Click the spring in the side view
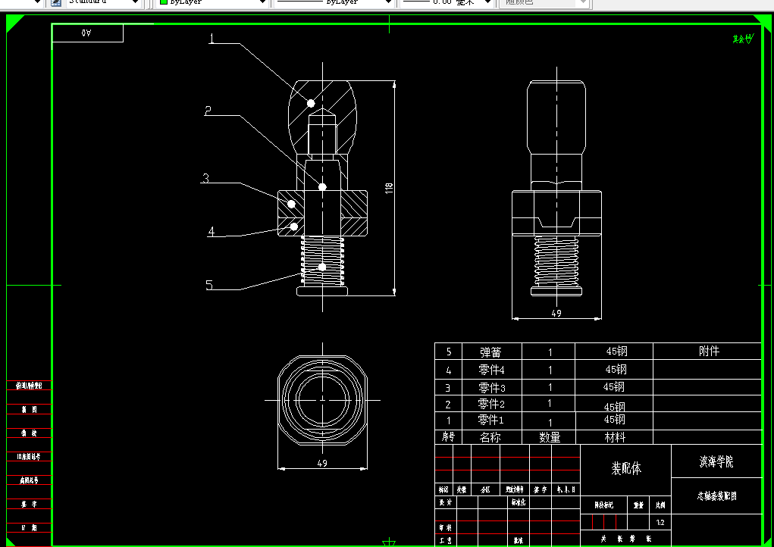 click(x=556, y=260)
